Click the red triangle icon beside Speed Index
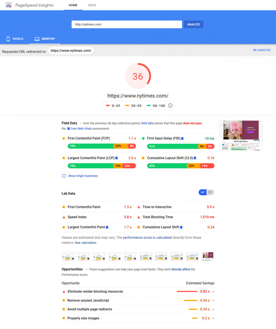Viewport: 276px width, 329px height. (64, 217)
